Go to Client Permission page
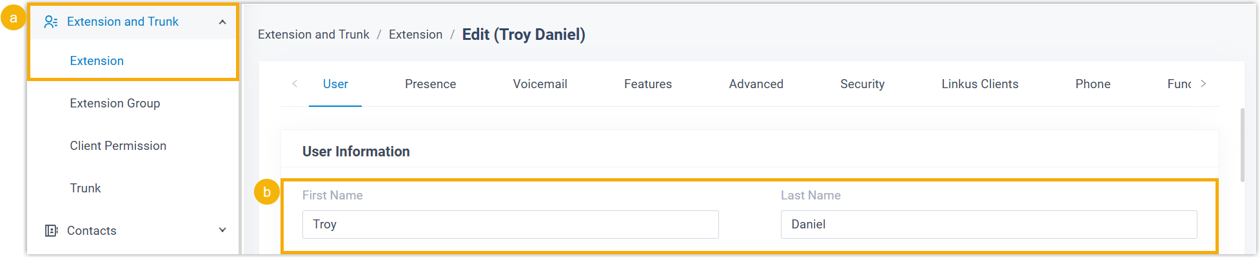This screenshot has width=1260, height=258. click(x=118, y=146)
